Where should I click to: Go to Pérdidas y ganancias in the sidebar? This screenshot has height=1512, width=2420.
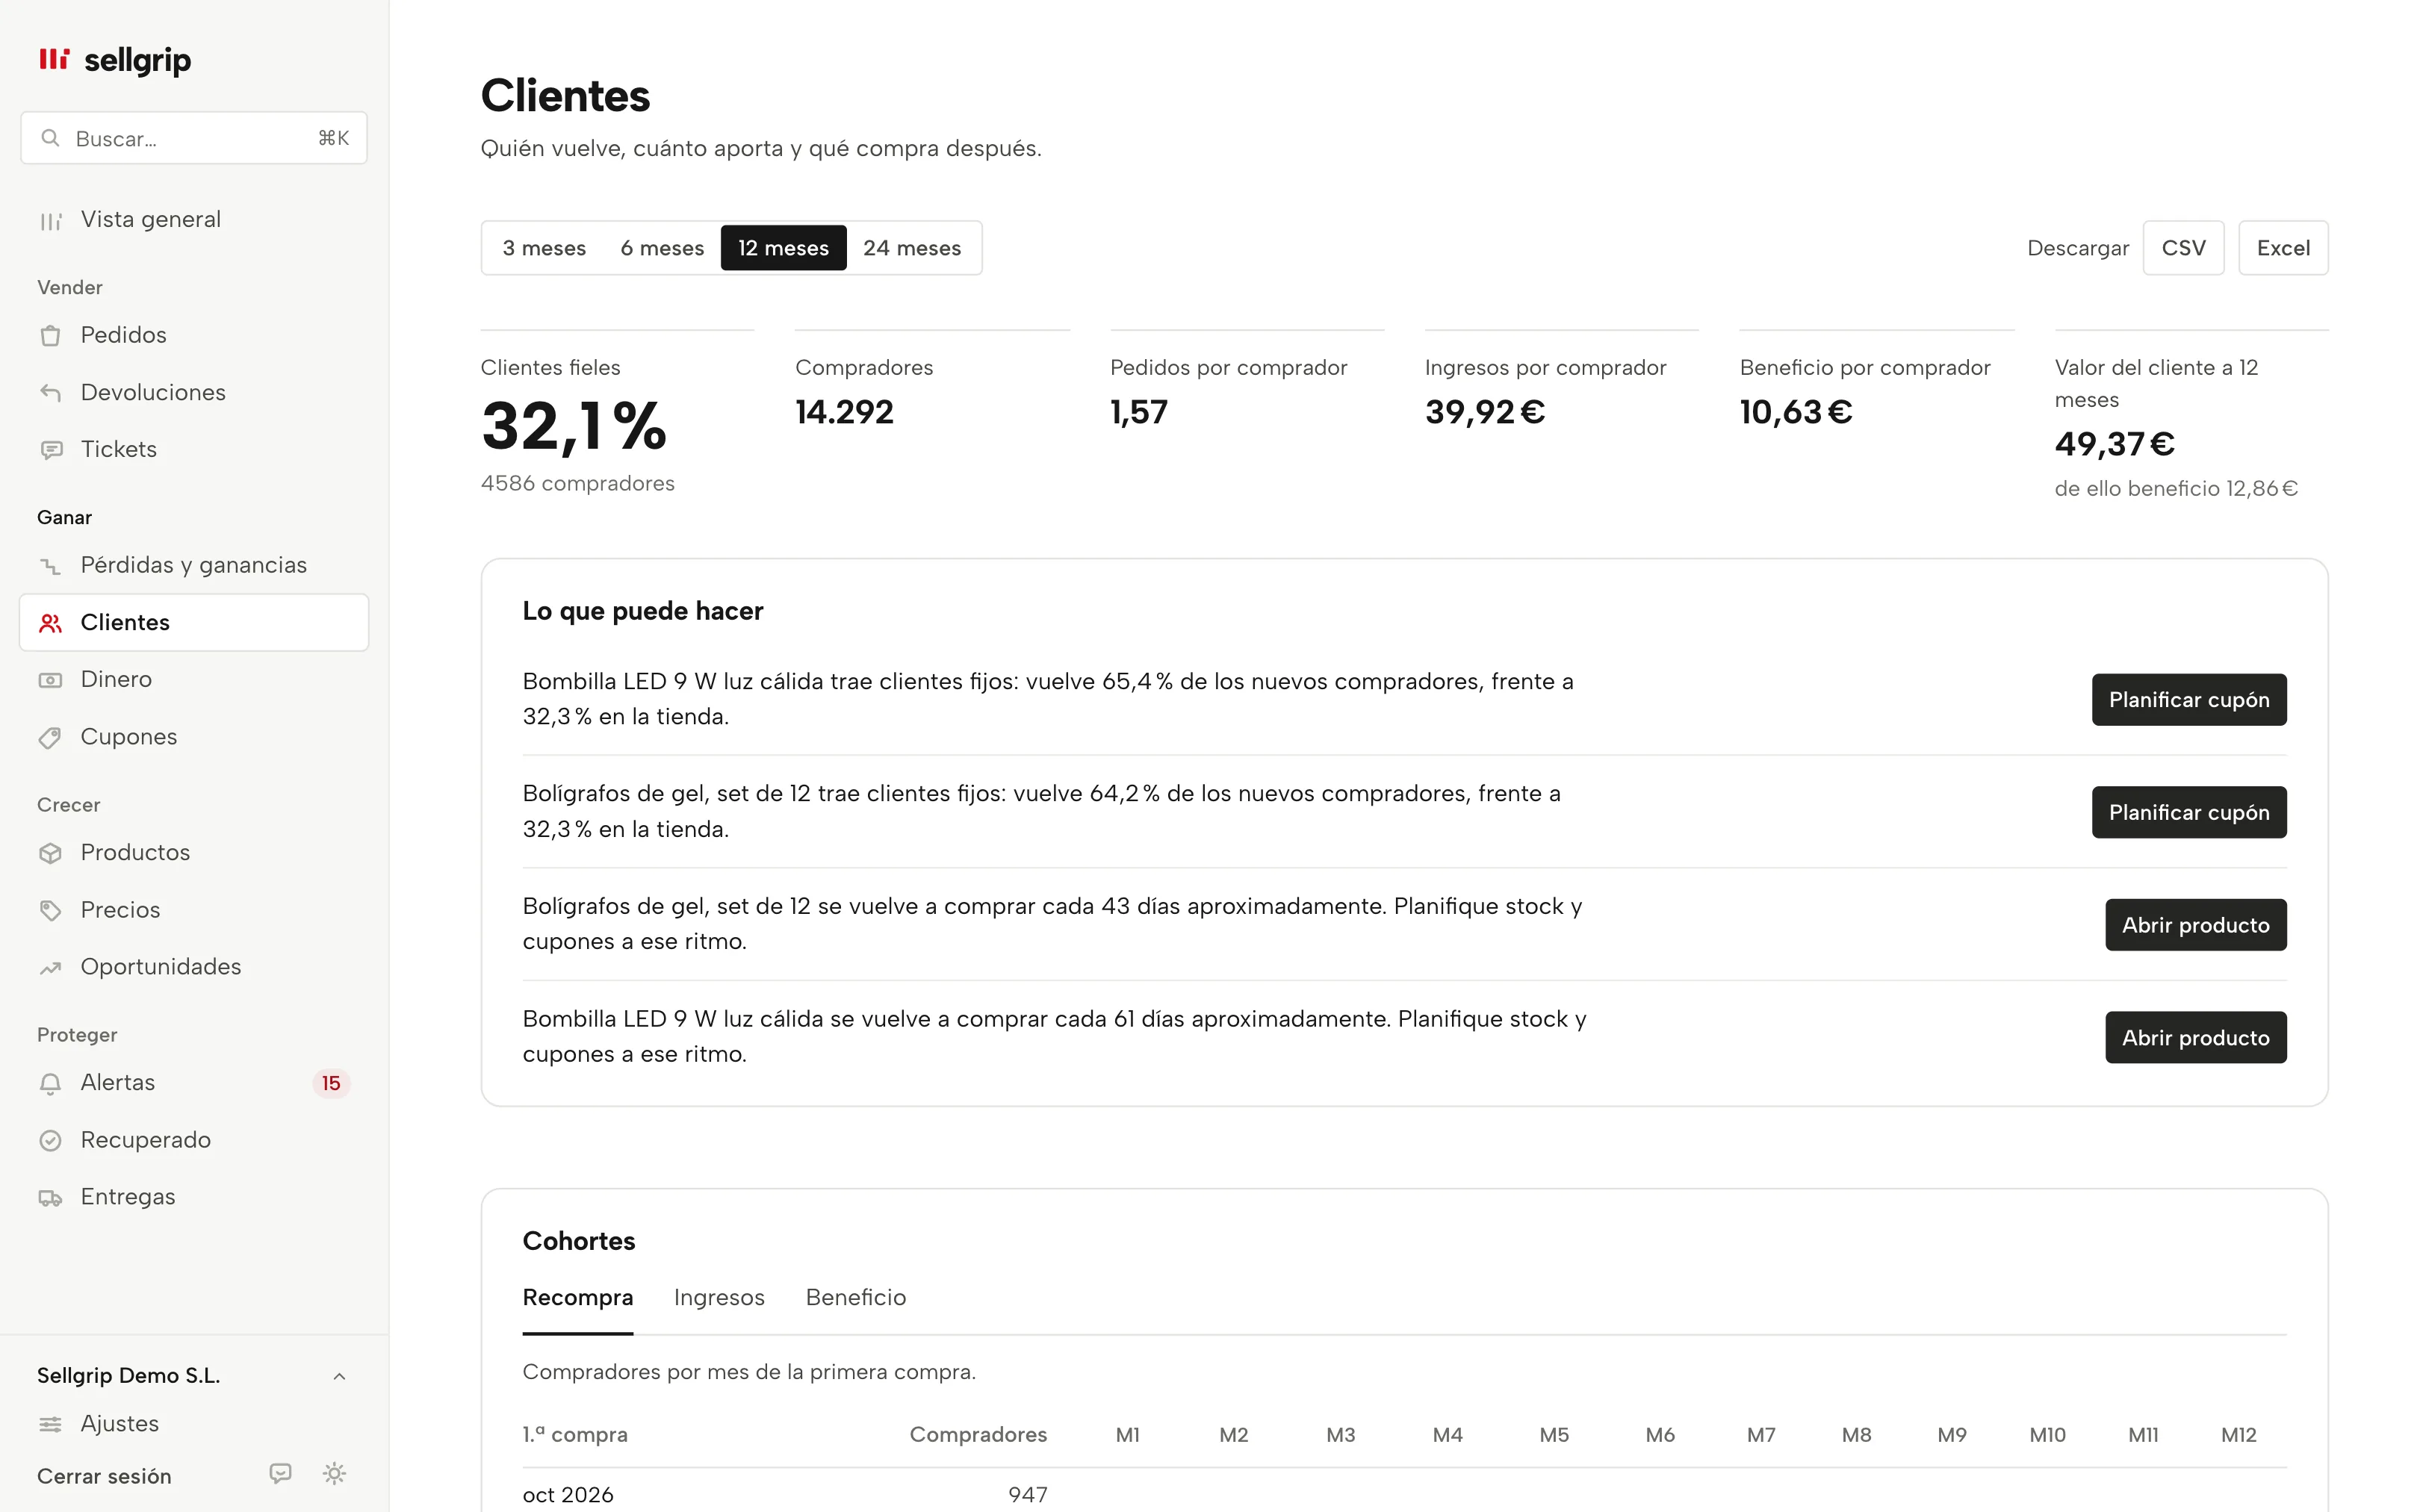point(194,565)
